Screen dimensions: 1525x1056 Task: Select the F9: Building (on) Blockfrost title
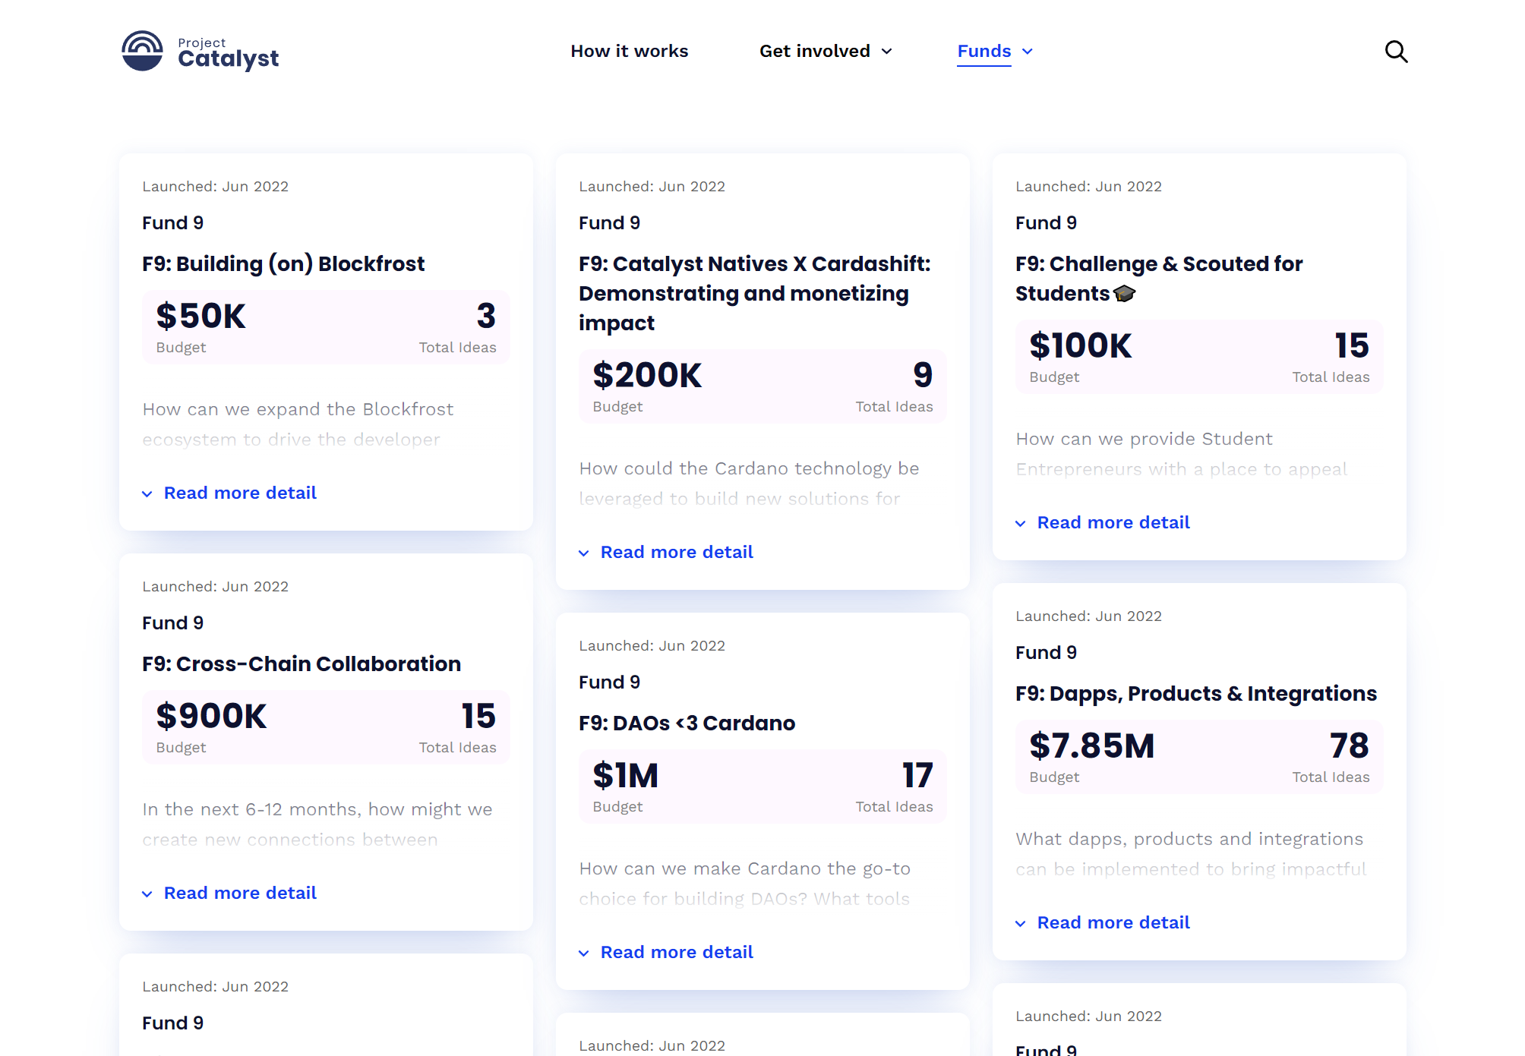[283, 263]
